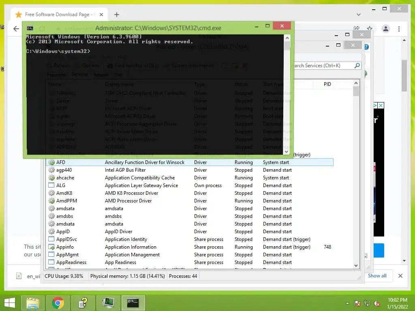415x311 pixels.
Task: Click the muted volume tray icon
Action: point(377,303)
